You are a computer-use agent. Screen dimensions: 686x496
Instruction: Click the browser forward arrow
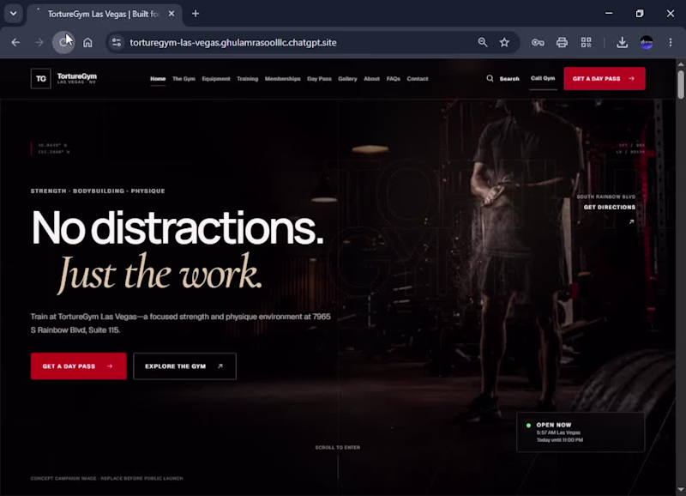(x=39, y=42)
